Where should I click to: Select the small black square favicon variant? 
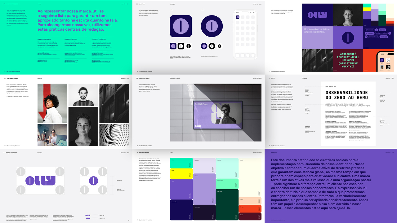tap(181, 46)
